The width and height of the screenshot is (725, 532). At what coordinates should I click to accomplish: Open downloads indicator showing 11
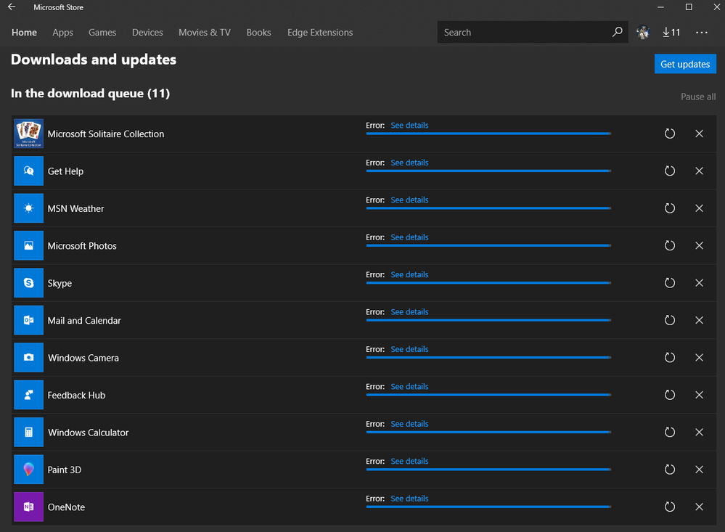click(671, 32)
